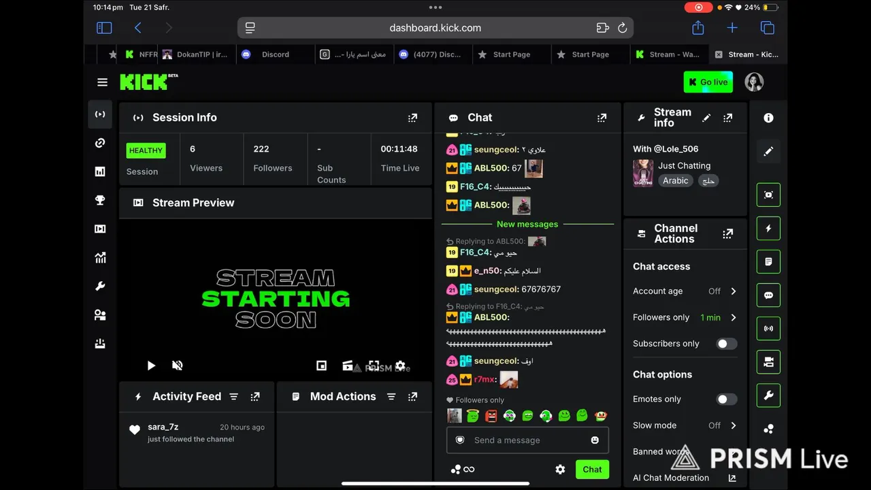Open Safari share menu
871x490 pixels.
coord(698,28)
